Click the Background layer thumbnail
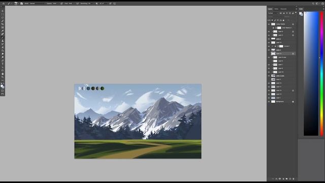The image size is (325, 183). (x=273, y=102)
